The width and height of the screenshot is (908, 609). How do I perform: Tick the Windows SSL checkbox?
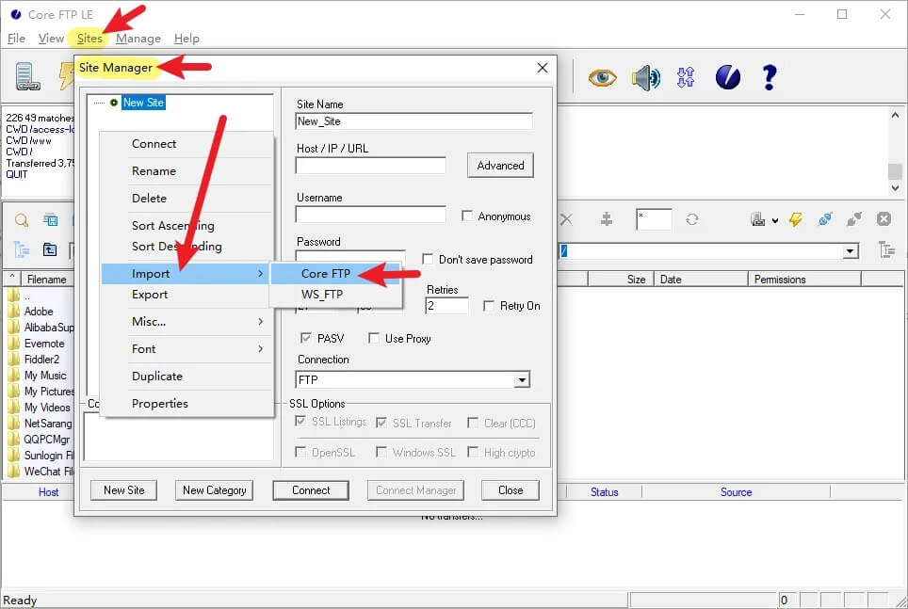coord(381,452)
